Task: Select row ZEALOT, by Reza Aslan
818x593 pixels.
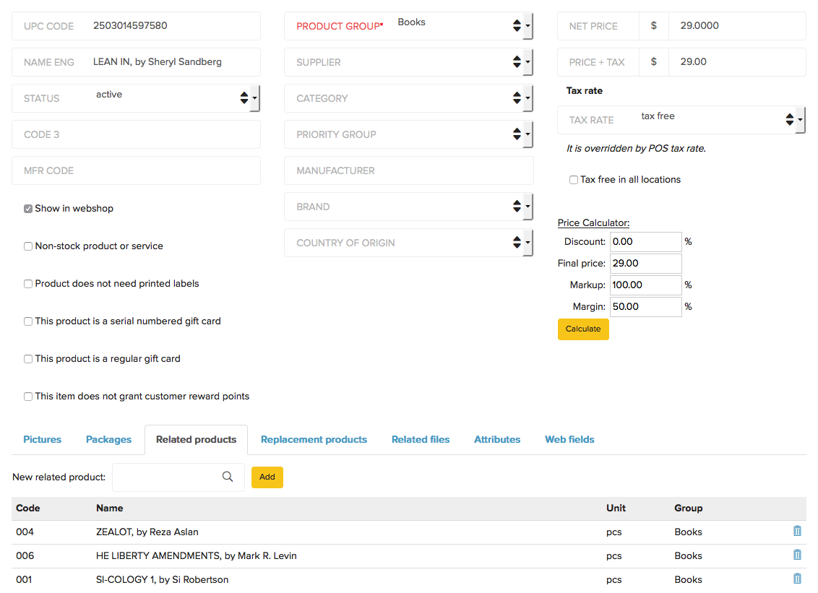Action: tap(408, 532)
